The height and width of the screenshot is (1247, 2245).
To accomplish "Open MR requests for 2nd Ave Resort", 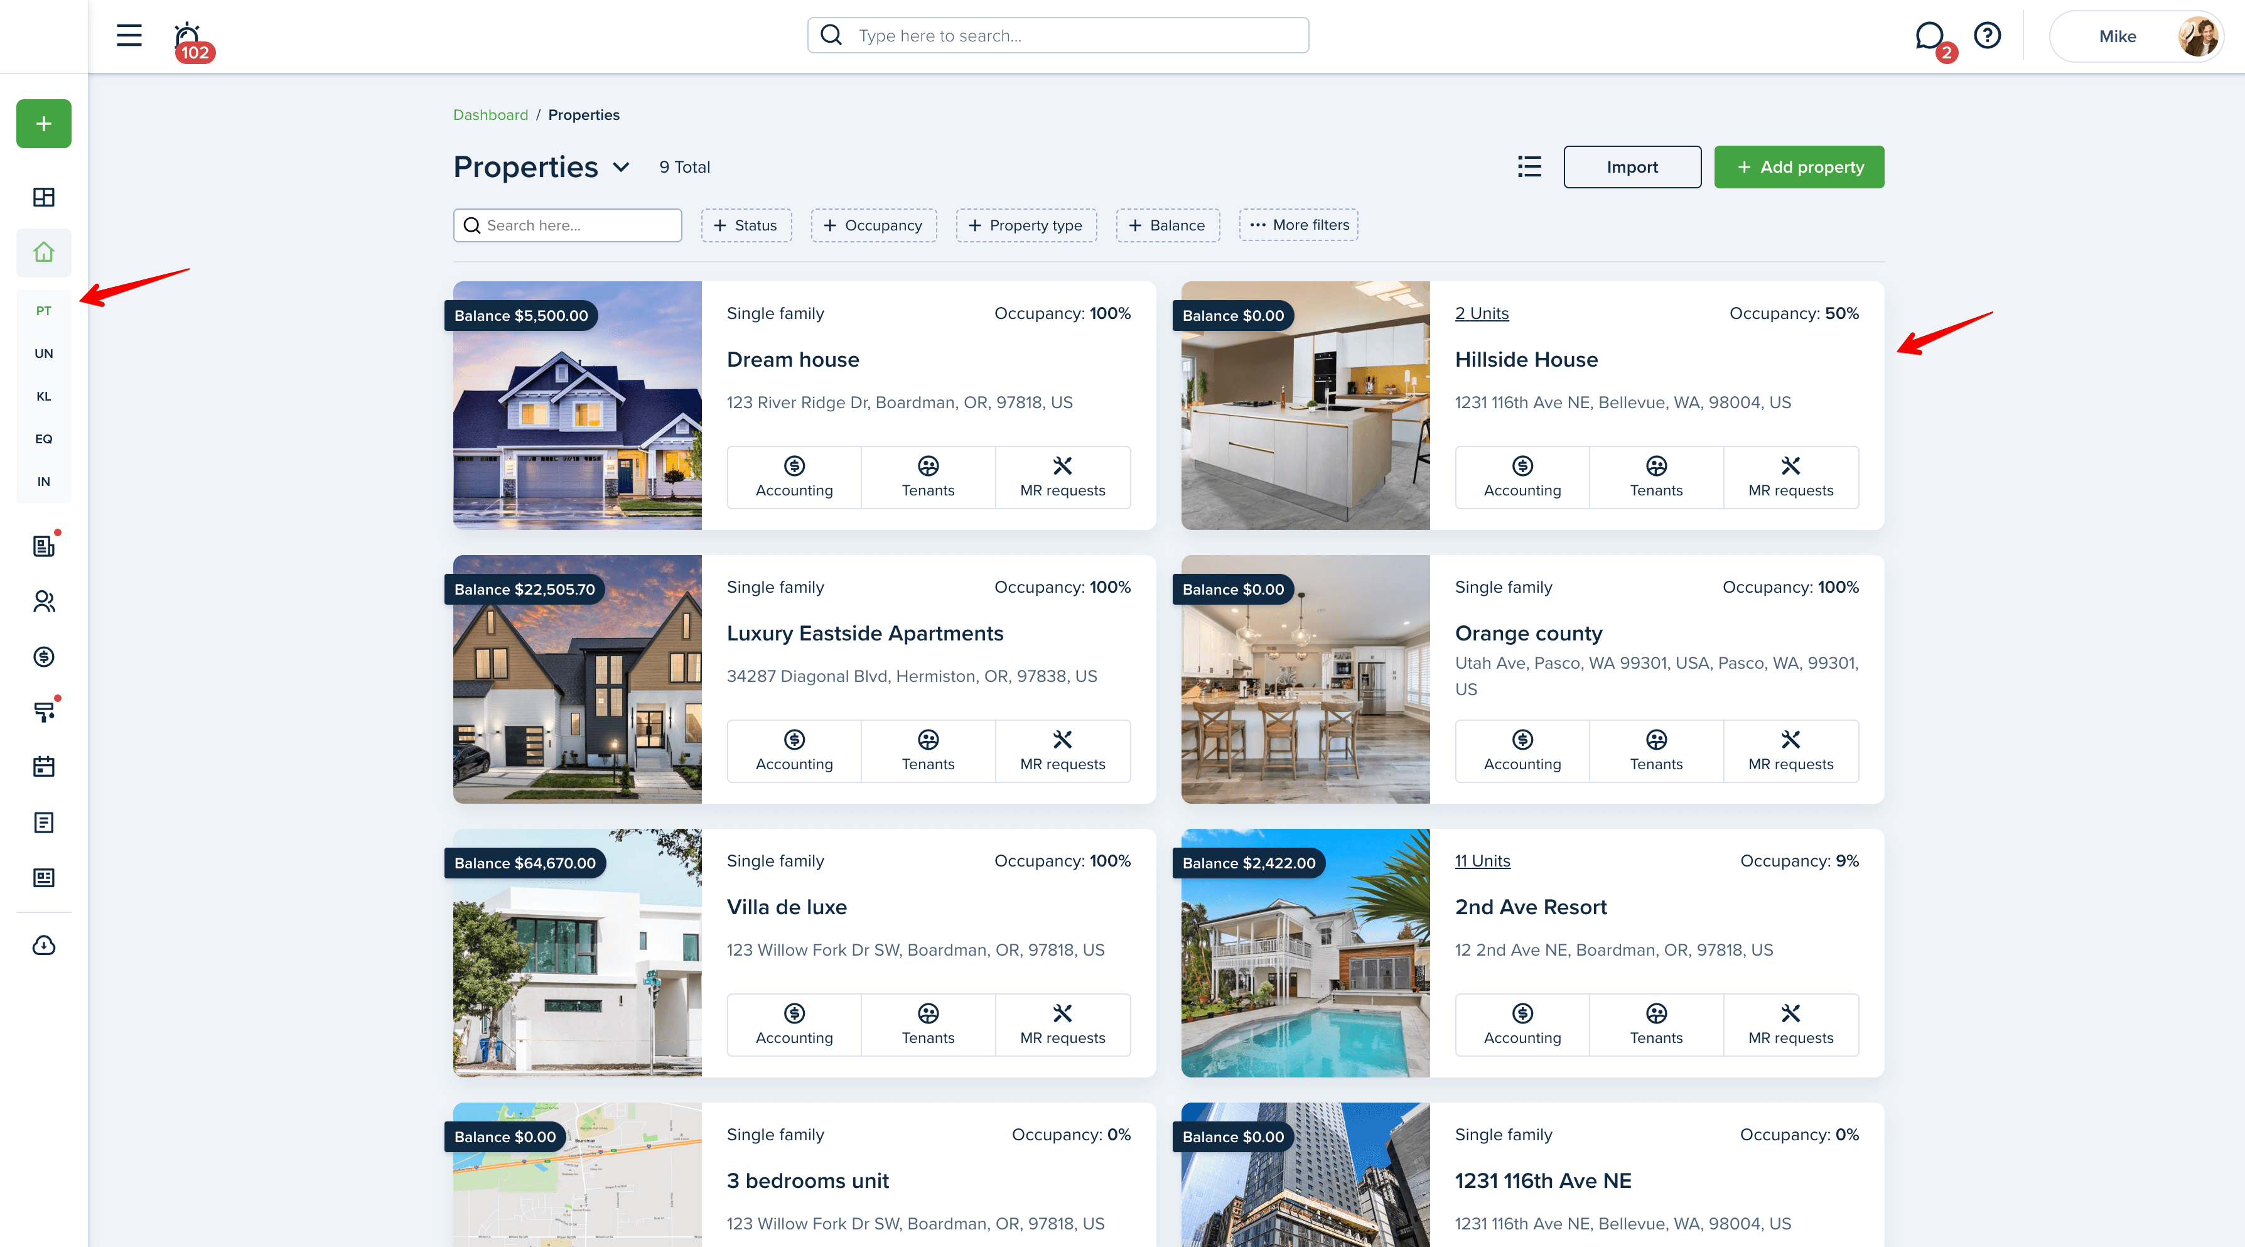I will pos(1790,1025).
